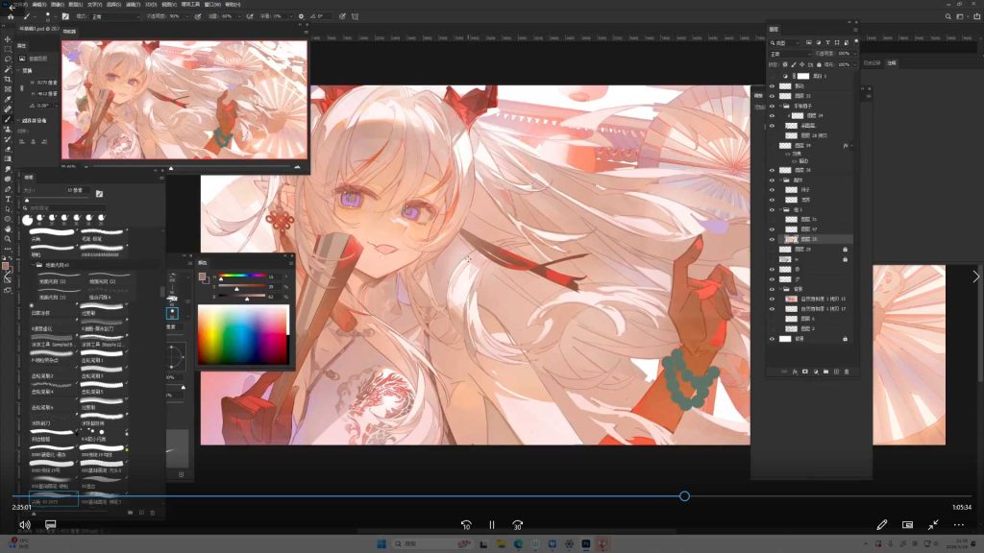Click the symmetry paint butterfly icon
Viewport: 984px width, 553px height.
pos(356,16)
